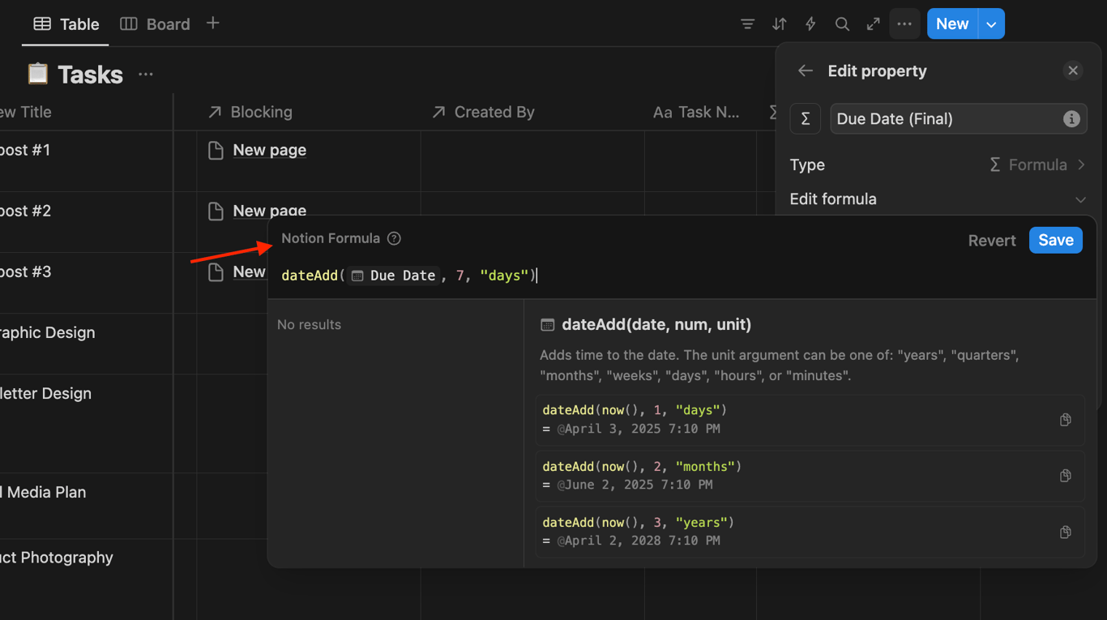
Task: Create a new task with New button
Action: pos(952,24)
